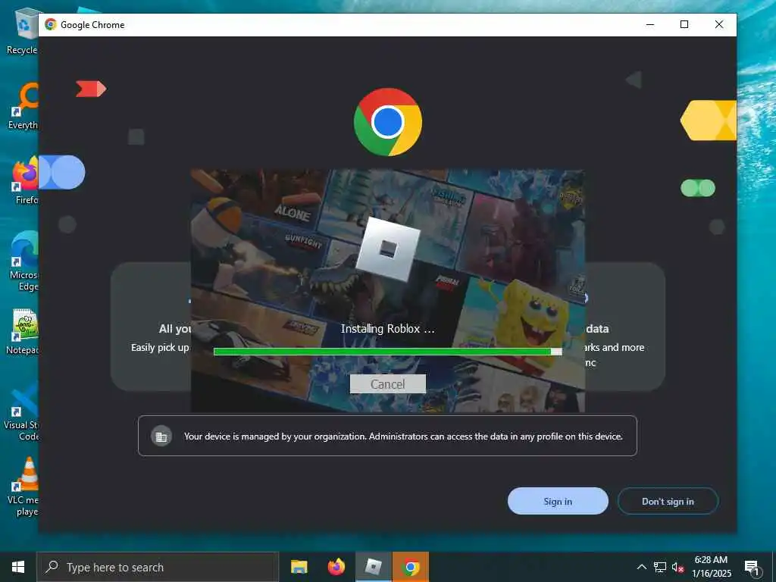Click the Roblox install progress bar
Screen dimensions: 776x582
pyautogui.click(x=387, y=352)
